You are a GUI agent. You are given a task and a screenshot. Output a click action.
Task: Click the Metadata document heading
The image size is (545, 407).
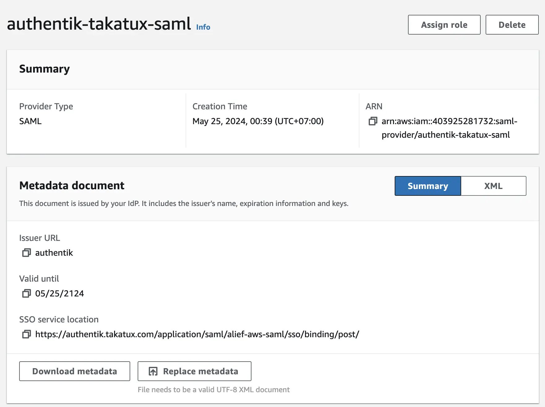[x=72, y=185]
